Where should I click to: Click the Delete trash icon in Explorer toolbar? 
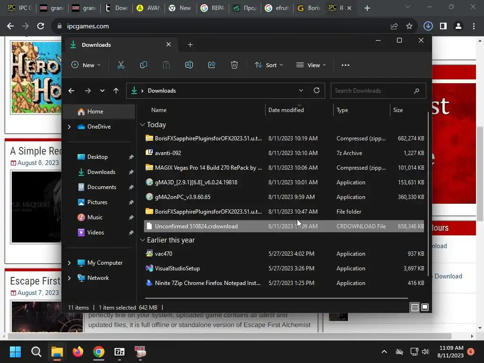pos(234,65)
